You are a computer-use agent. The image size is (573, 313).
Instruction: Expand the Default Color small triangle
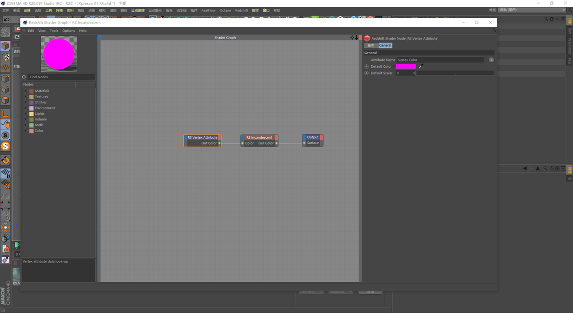[x=394, y=66]
